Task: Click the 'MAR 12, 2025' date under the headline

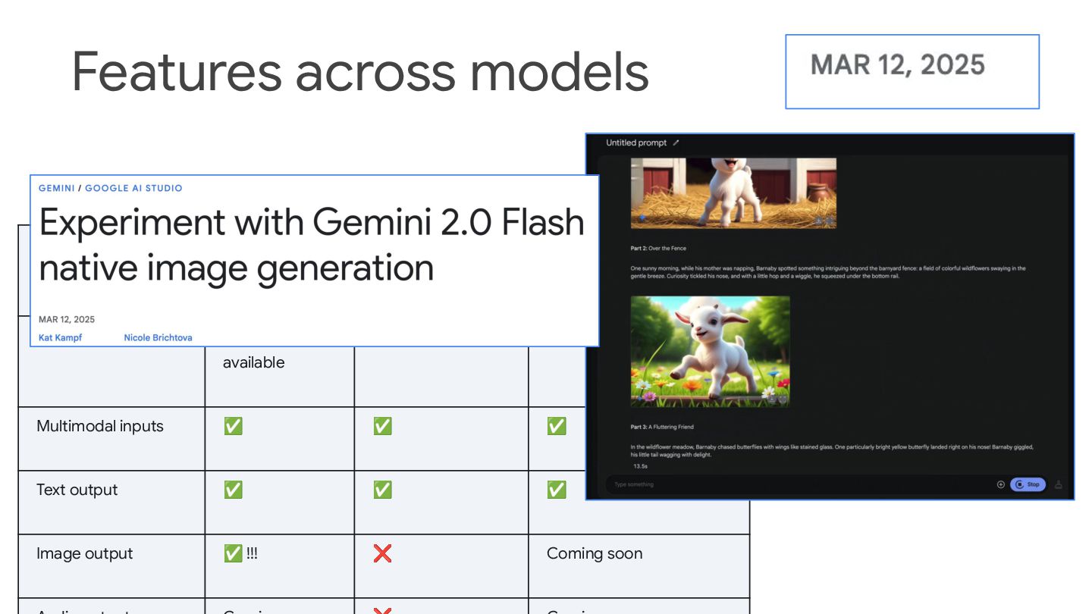Action: (67, 319)
